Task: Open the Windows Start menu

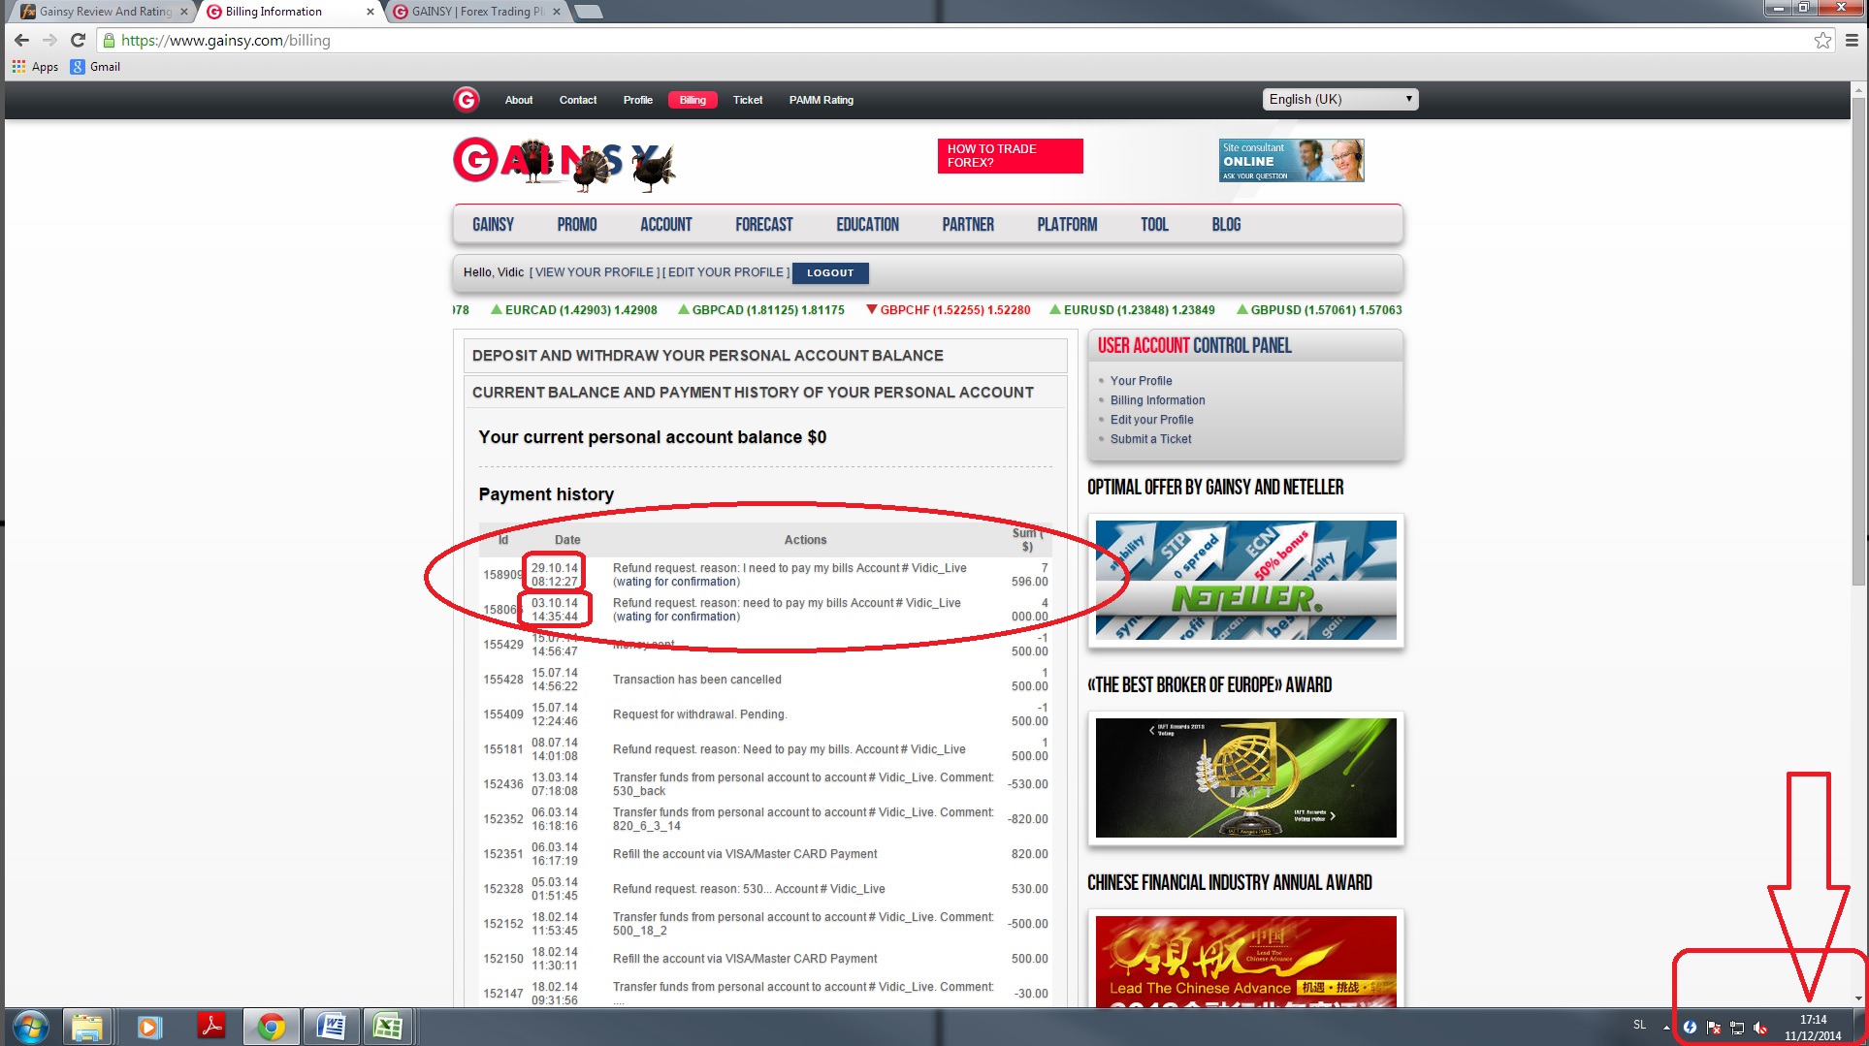Action: (x=30, y=1027)
